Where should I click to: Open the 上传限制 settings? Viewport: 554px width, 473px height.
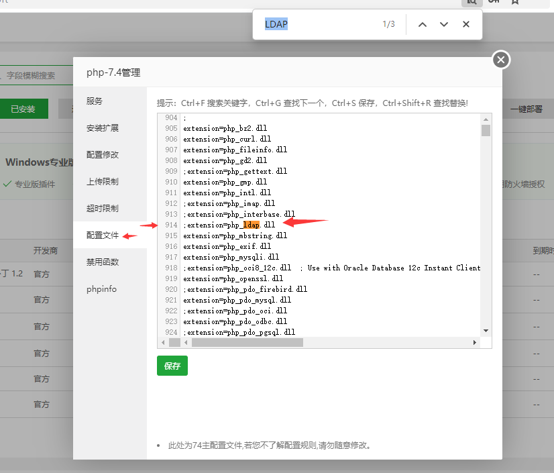pos(103,182)
